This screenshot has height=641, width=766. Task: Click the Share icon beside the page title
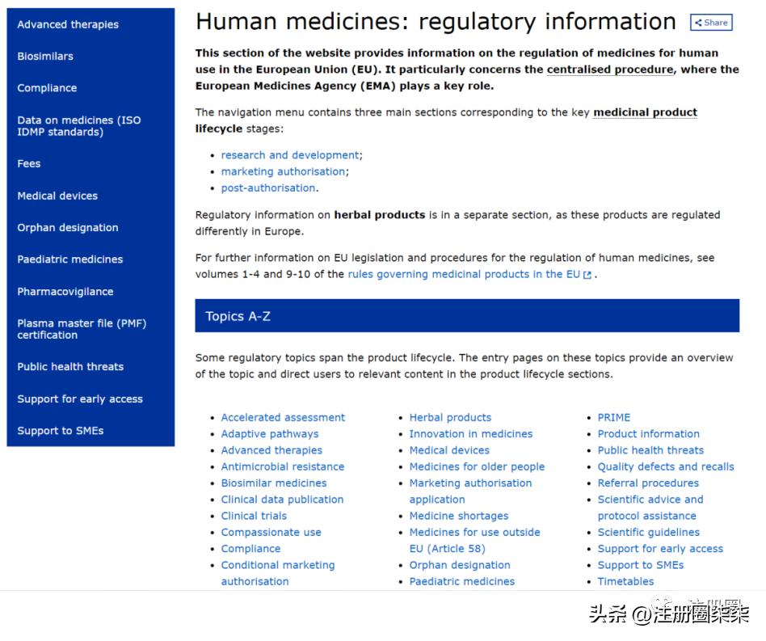click(709, 23)
